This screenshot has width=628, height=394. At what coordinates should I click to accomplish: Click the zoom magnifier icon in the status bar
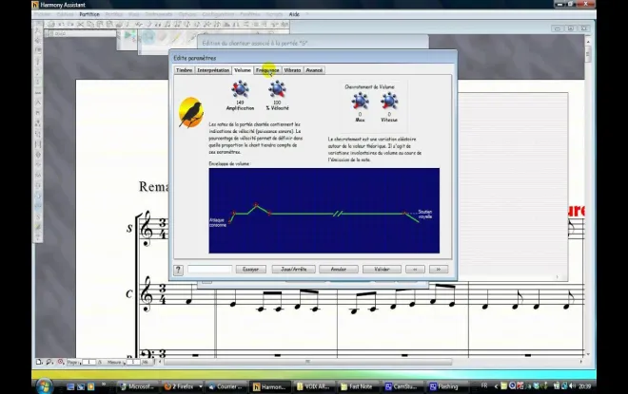point(49,362)
